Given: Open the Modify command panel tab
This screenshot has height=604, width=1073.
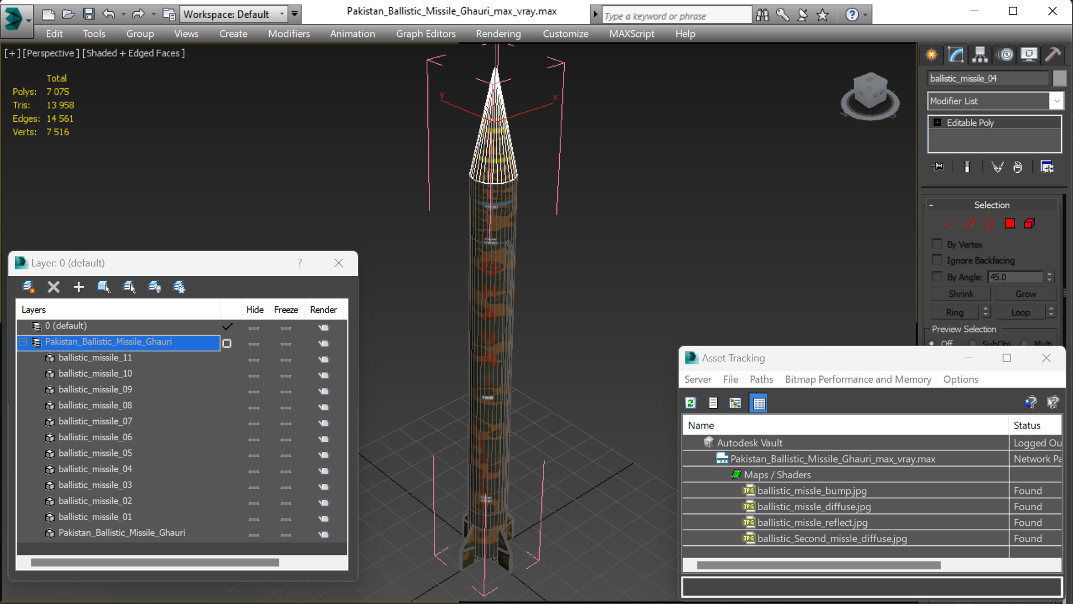Looking at the screenshot, I should click(956, 54).
